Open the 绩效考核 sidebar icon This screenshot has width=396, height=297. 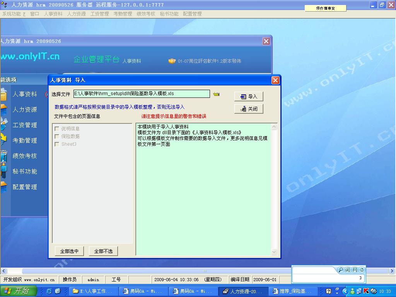click(3, 156)
